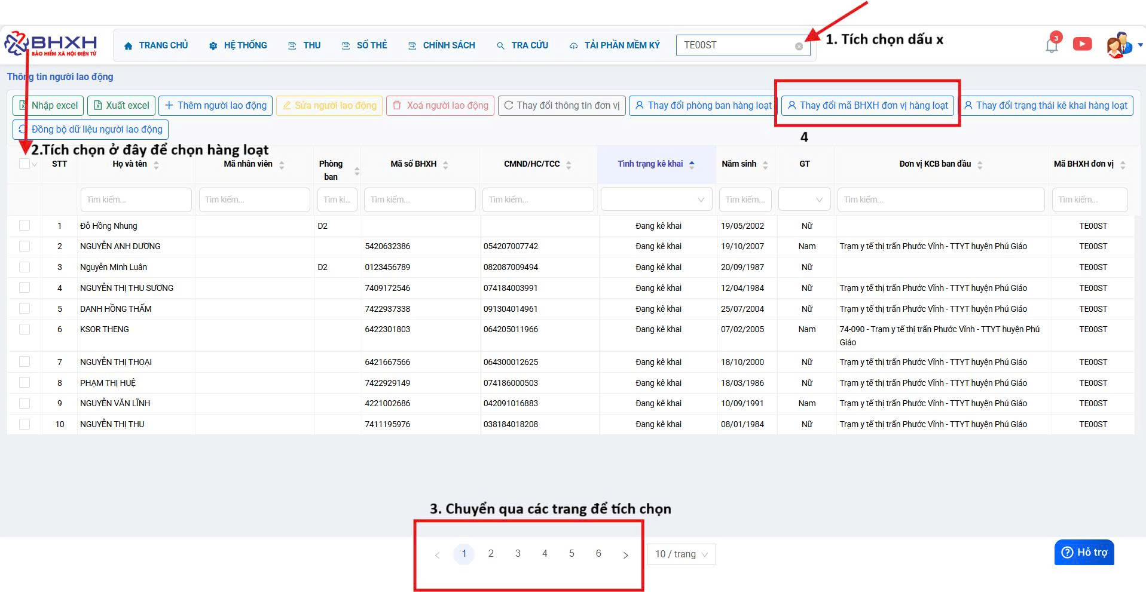
Task: Open the TRA CỨU menu
Action: click(x=522, y=45)
